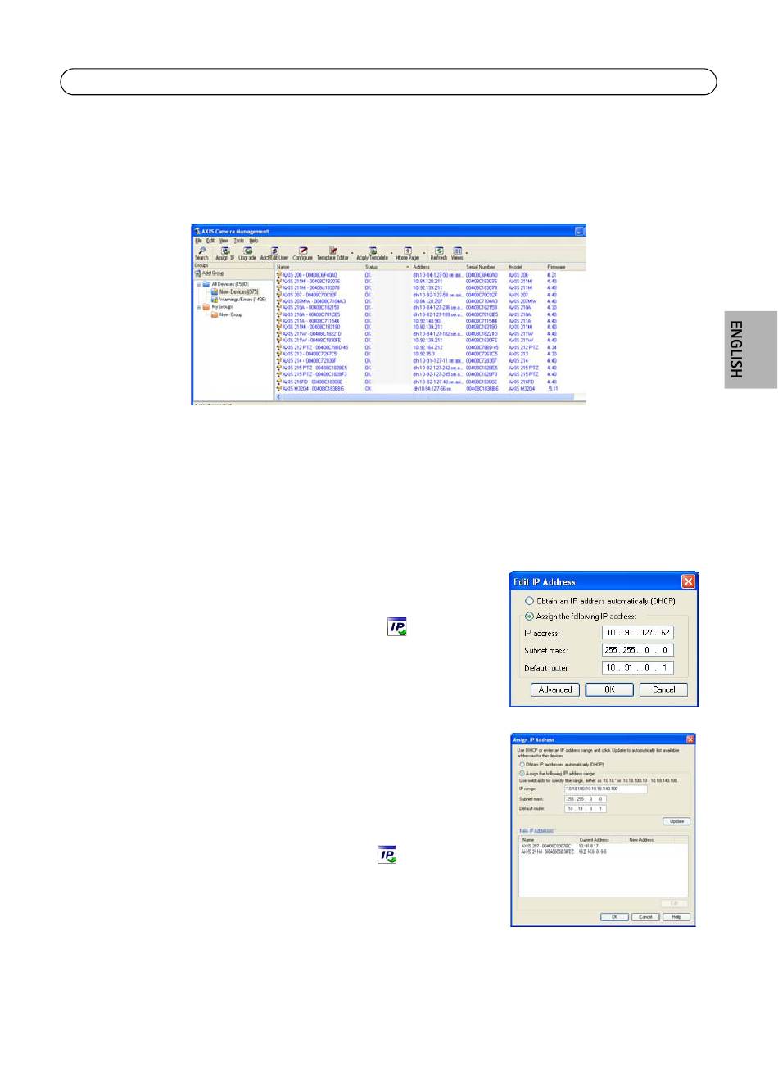The height and width of the screenshot is (1089, 778).
Task: Select the New Devices tree folder
Action: (x=235, y=291)
